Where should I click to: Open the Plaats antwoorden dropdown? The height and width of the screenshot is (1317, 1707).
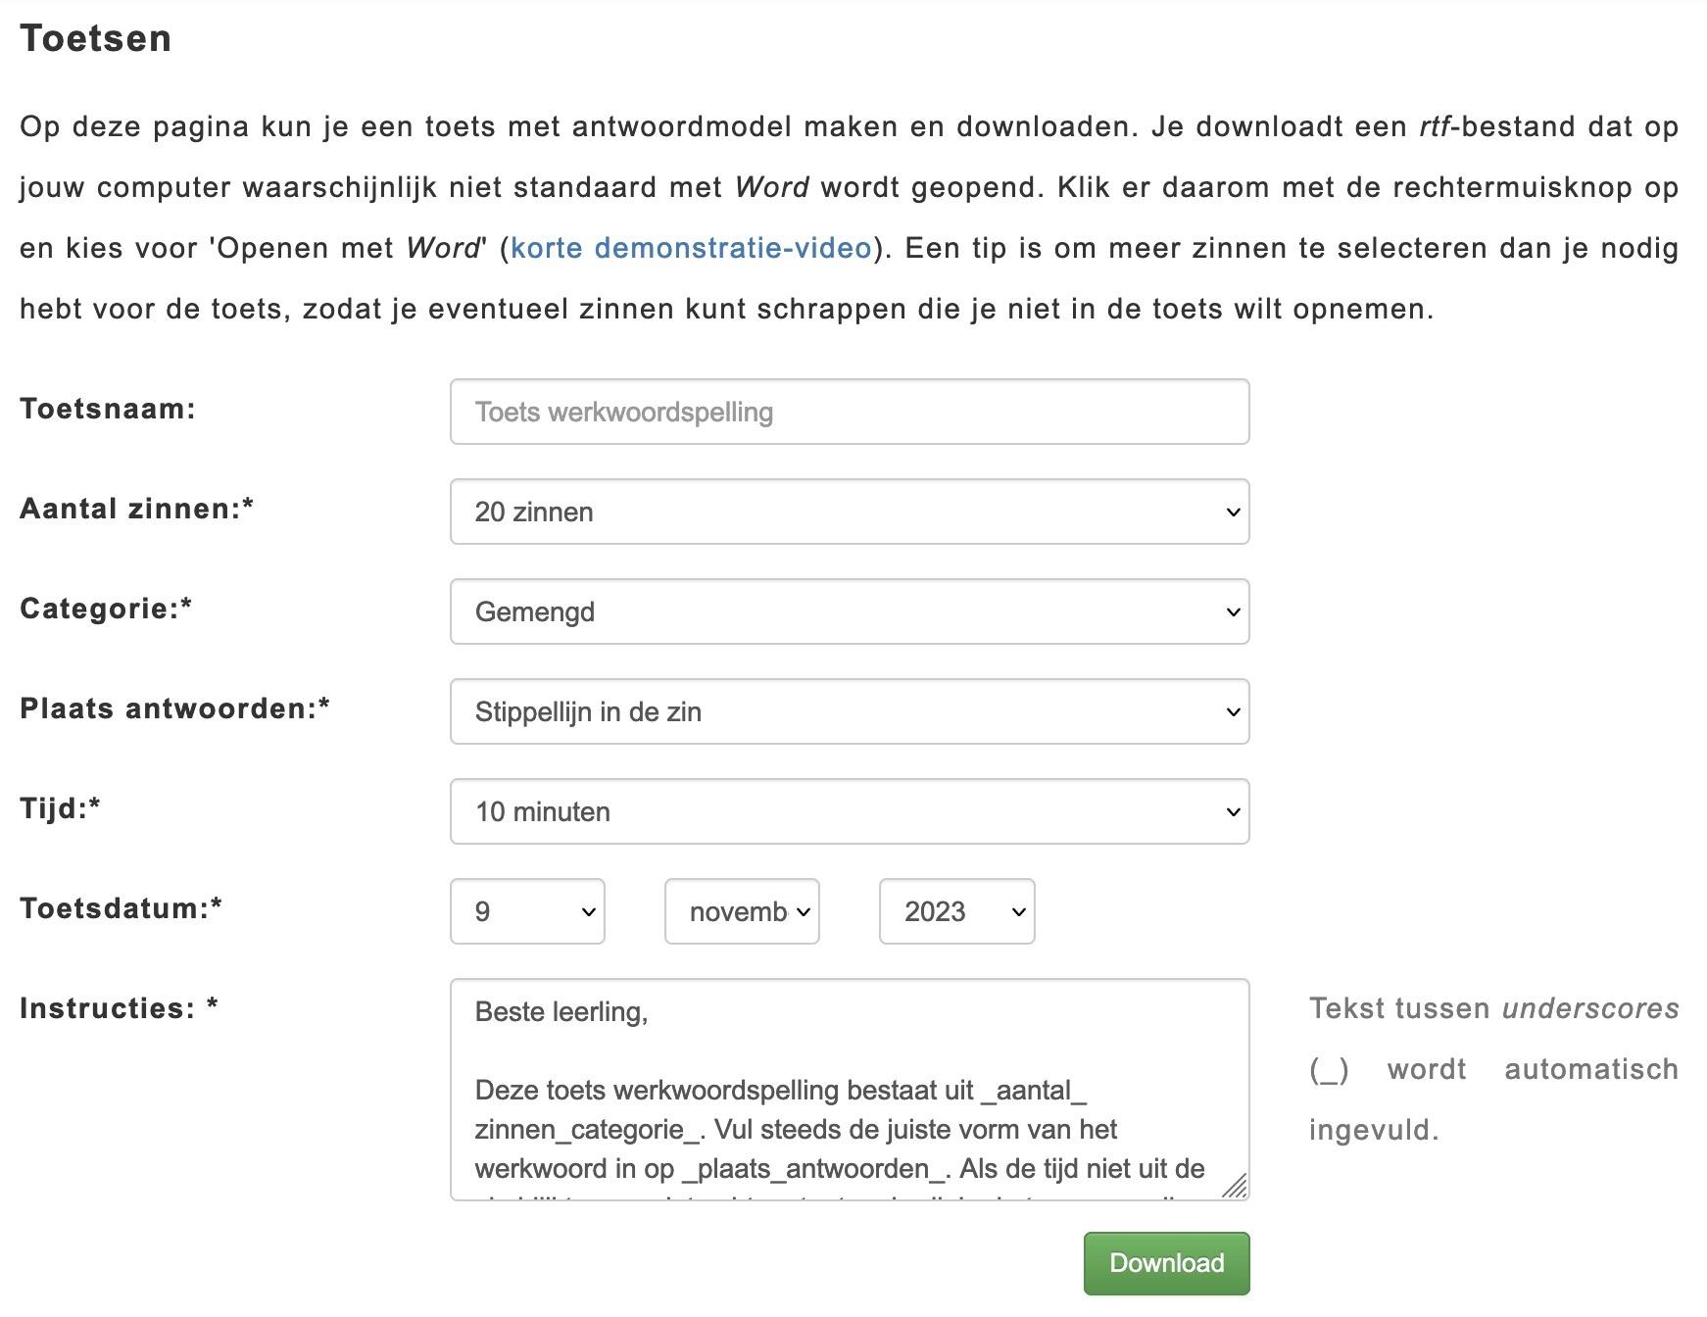[x=849, y=711]
